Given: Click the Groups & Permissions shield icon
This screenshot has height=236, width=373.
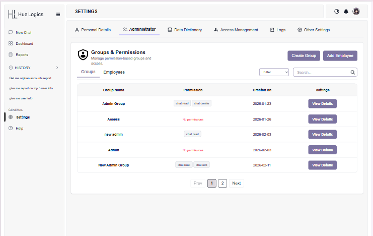Looking at the screenshot, I should point(83,54).
